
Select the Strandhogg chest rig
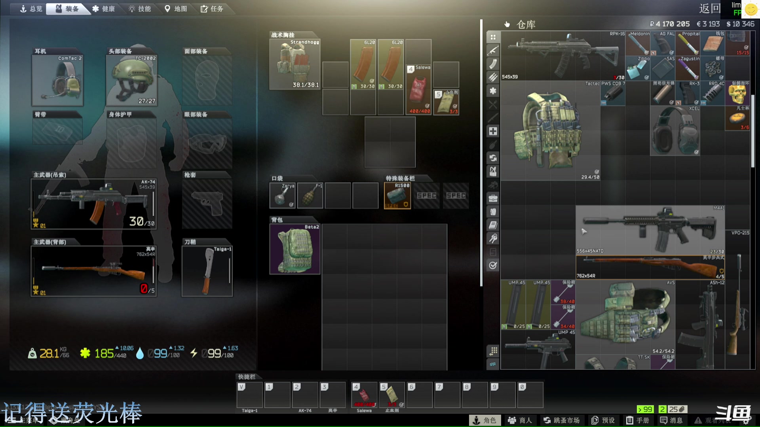pos(295,64)
